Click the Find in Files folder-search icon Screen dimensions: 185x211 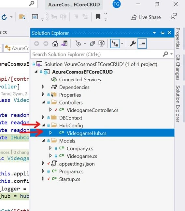(22, 17)
